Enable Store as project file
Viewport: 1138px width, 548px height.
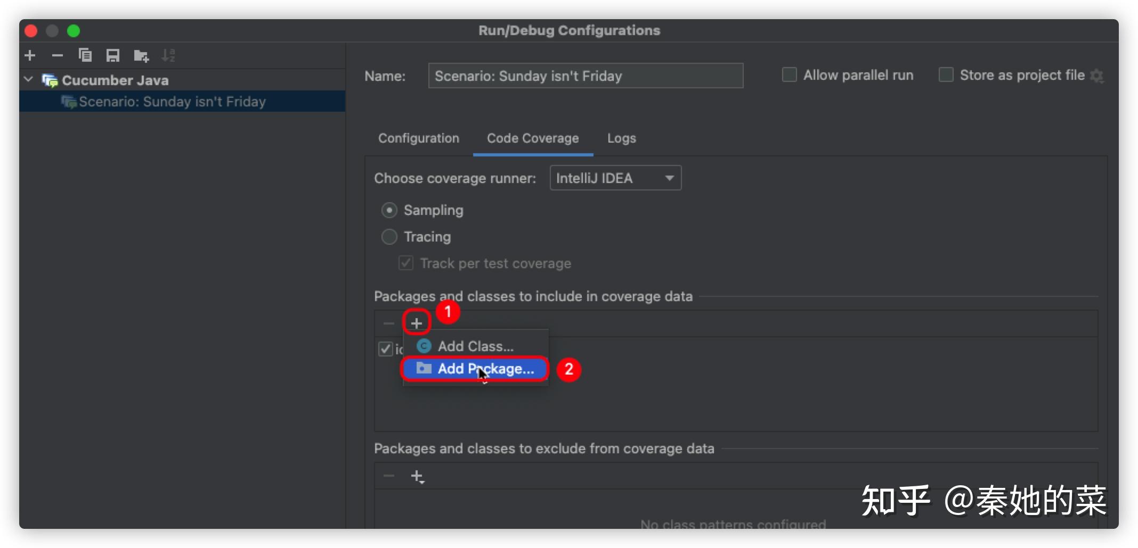point(946,75)
